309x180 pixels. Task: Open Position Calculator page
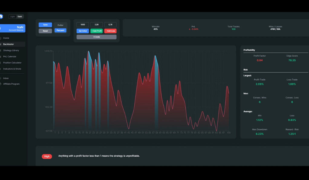[13, 63]
